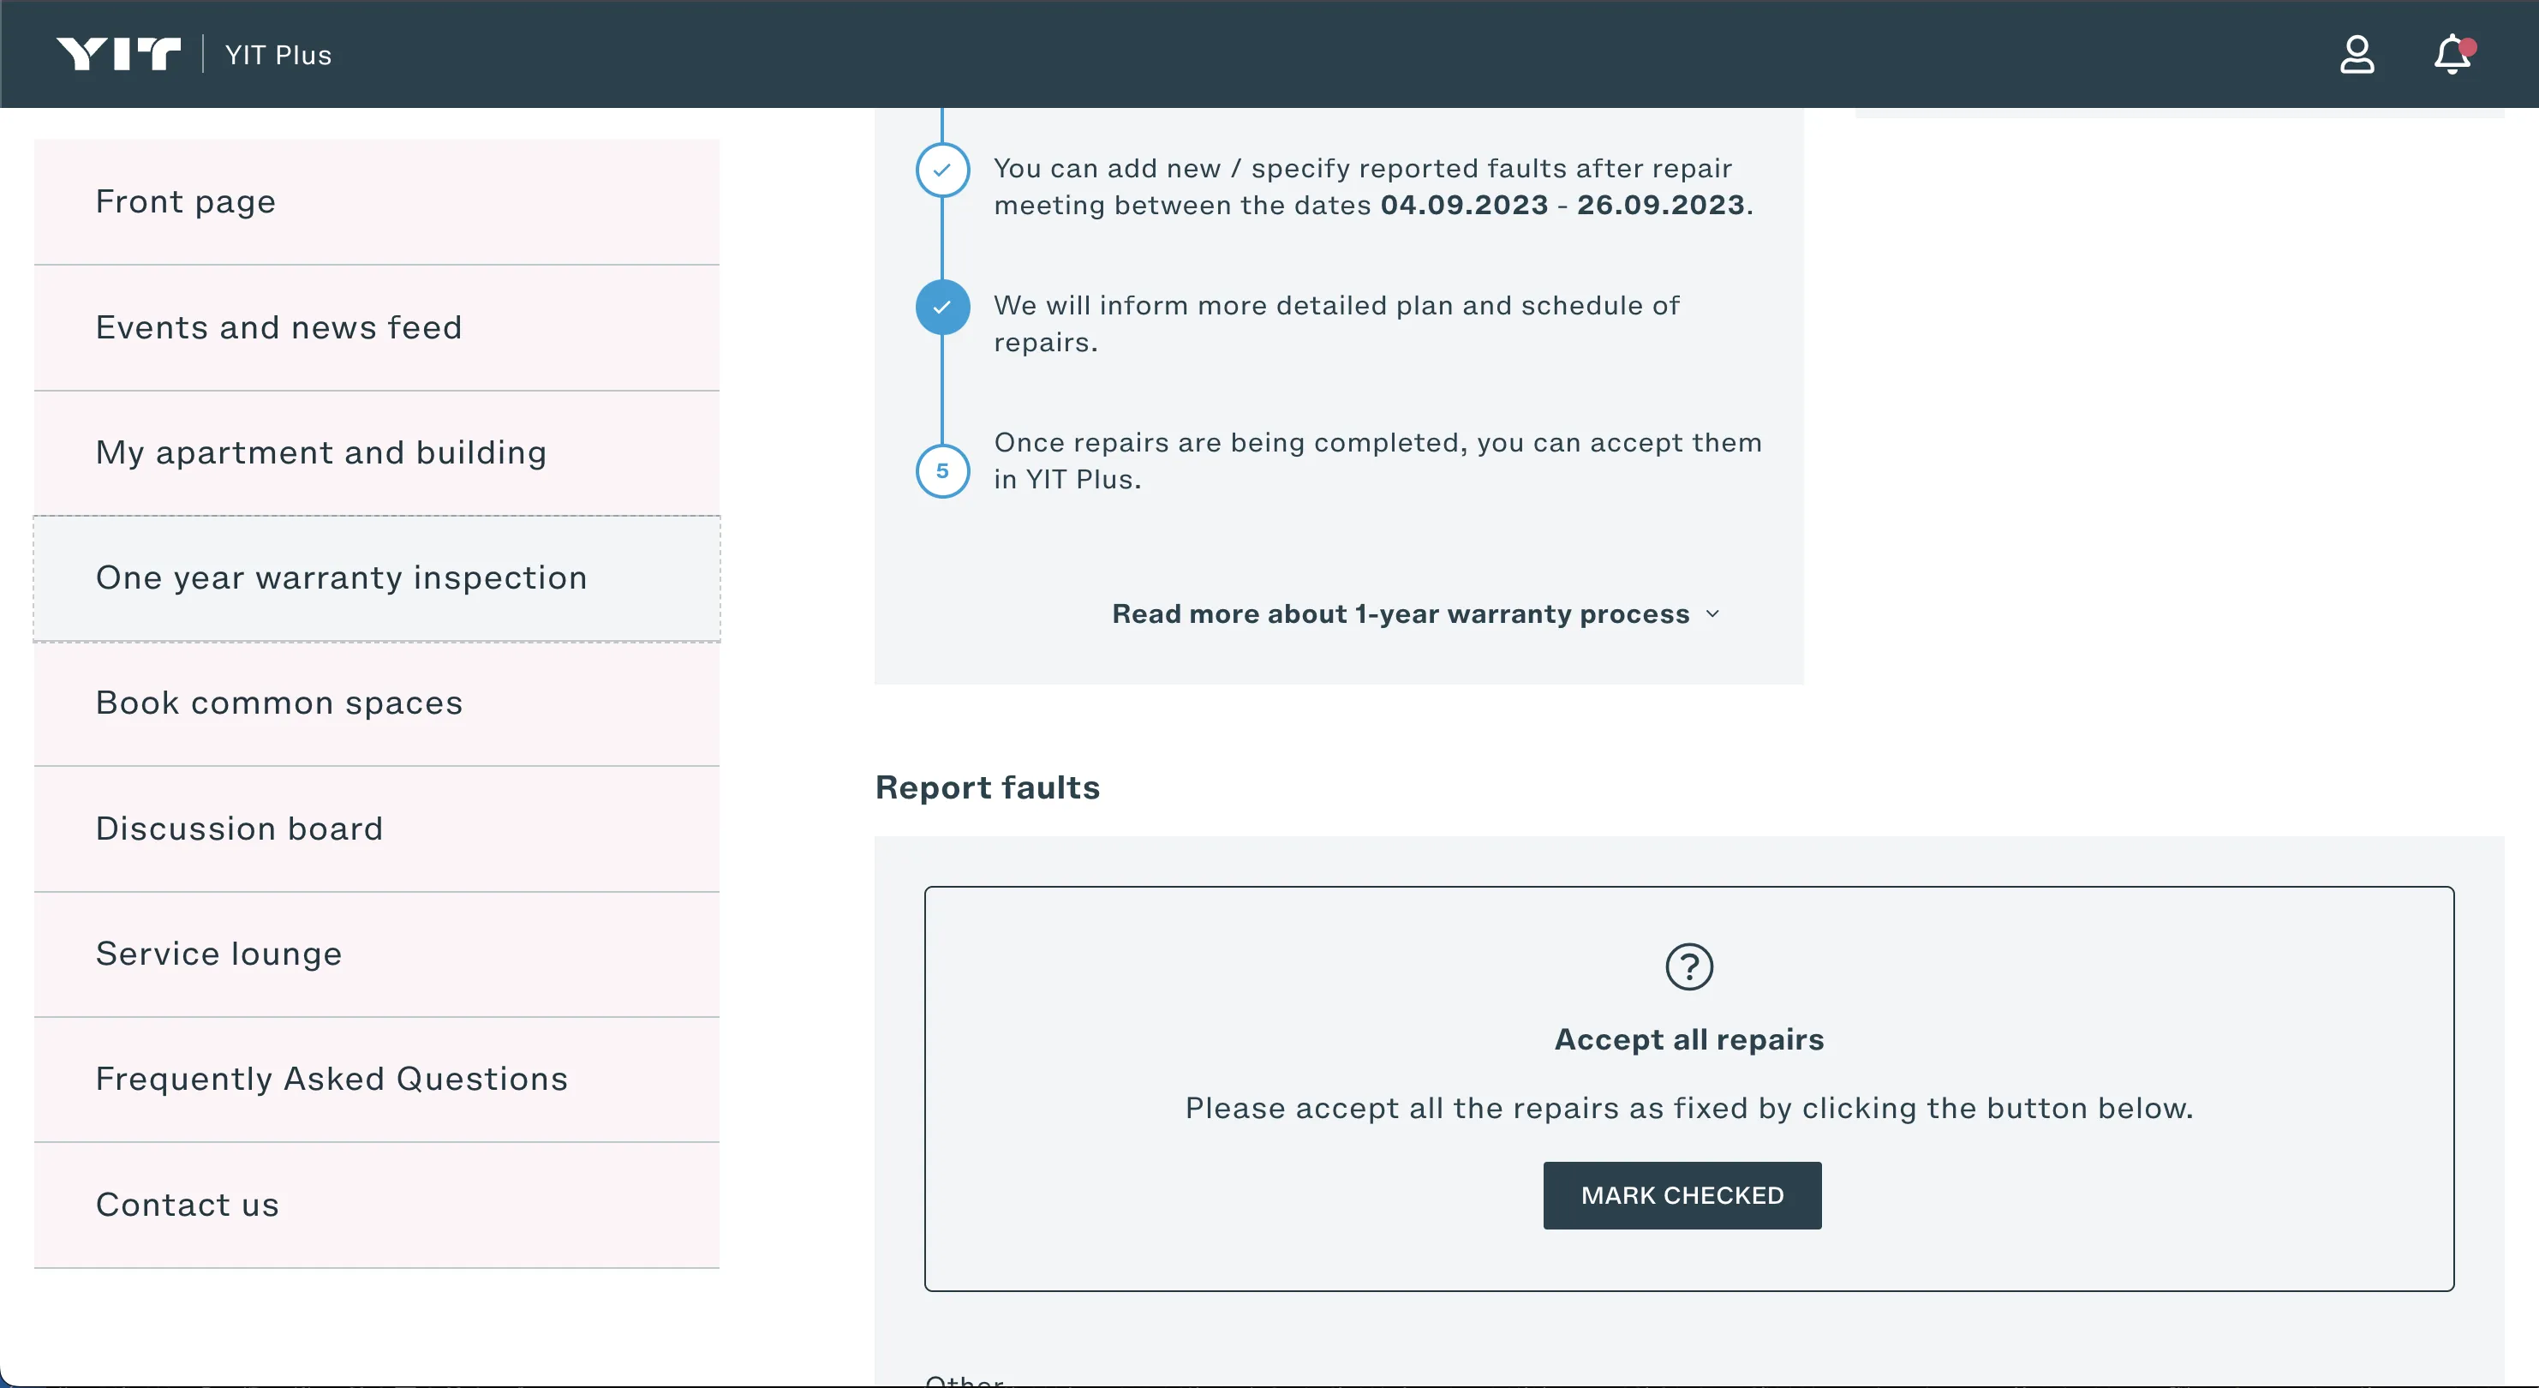Open My apartment and building
The height and width of the screenshot is (1388, 2539).
[377, 453]
